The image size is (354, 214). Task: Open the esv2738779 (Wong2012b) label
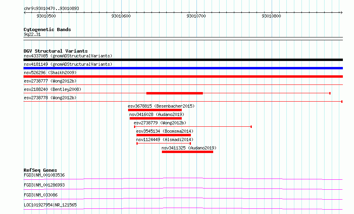160,123
